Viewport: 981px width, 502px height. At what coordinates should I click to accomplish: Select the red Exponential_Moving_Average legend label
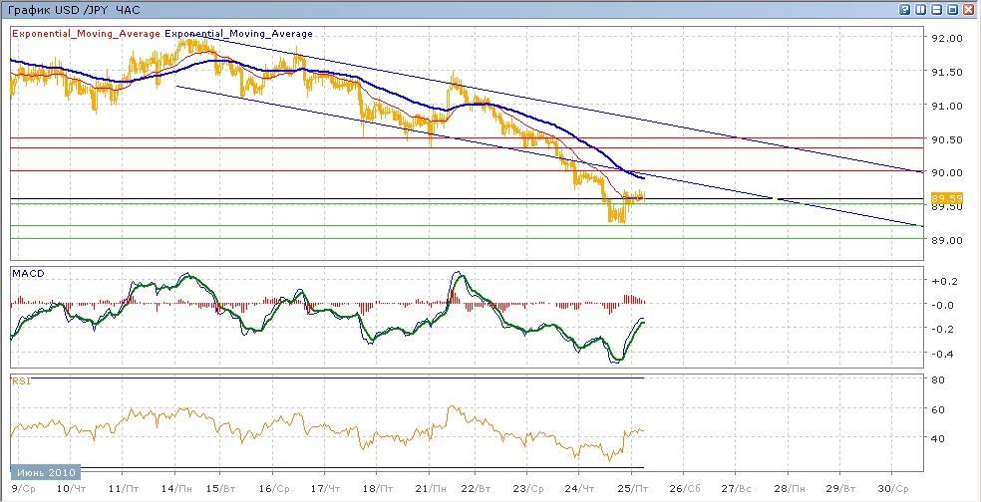(x=86, y=34)
